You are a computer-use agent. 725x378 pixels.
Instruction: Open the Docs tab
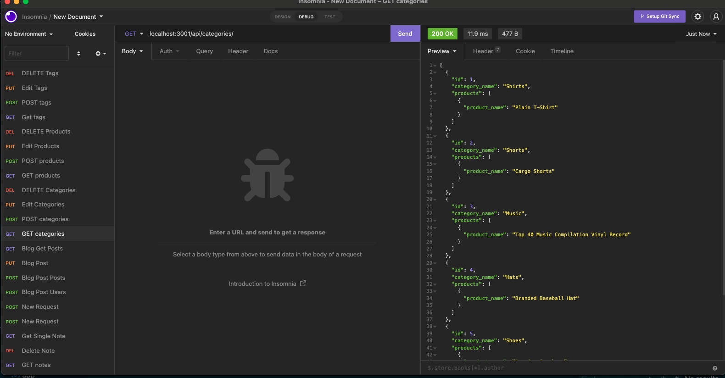(271, 51)
